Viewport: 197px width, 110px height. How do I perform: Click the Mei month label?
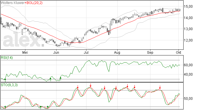coord(25,52)
